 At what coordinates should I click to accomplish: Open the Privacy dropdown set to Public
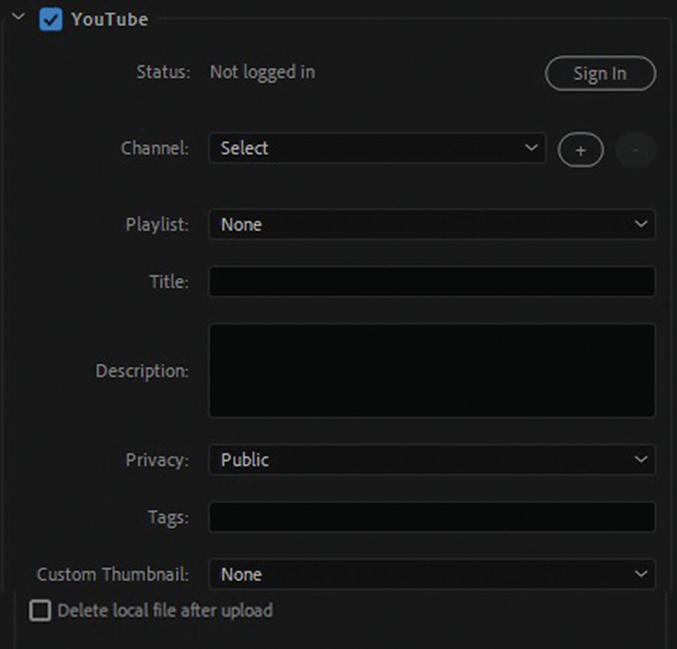[x=431, y=460]
